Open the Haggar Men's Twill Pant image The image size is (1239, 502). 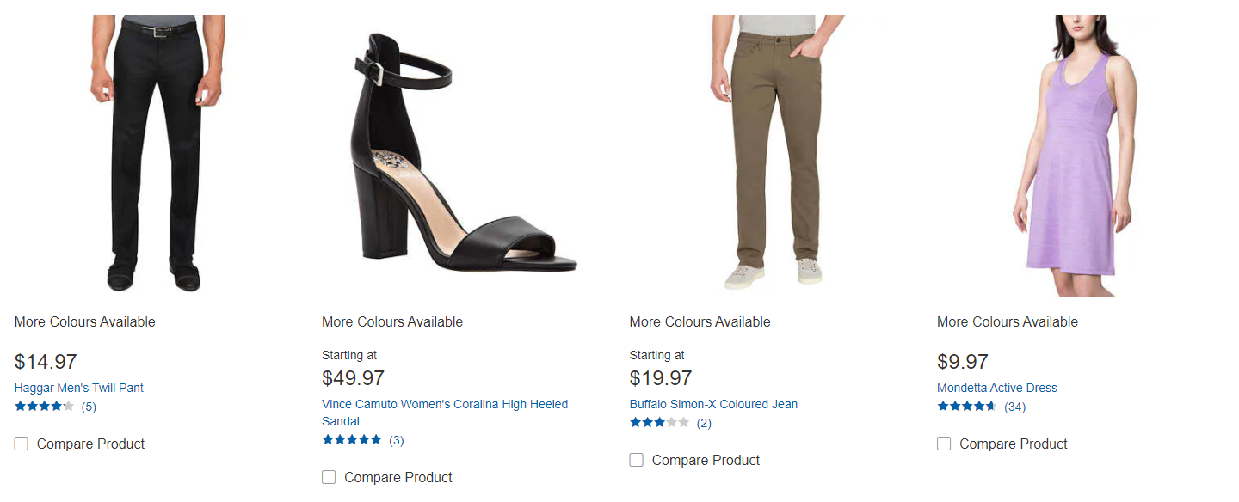point(157,155)
